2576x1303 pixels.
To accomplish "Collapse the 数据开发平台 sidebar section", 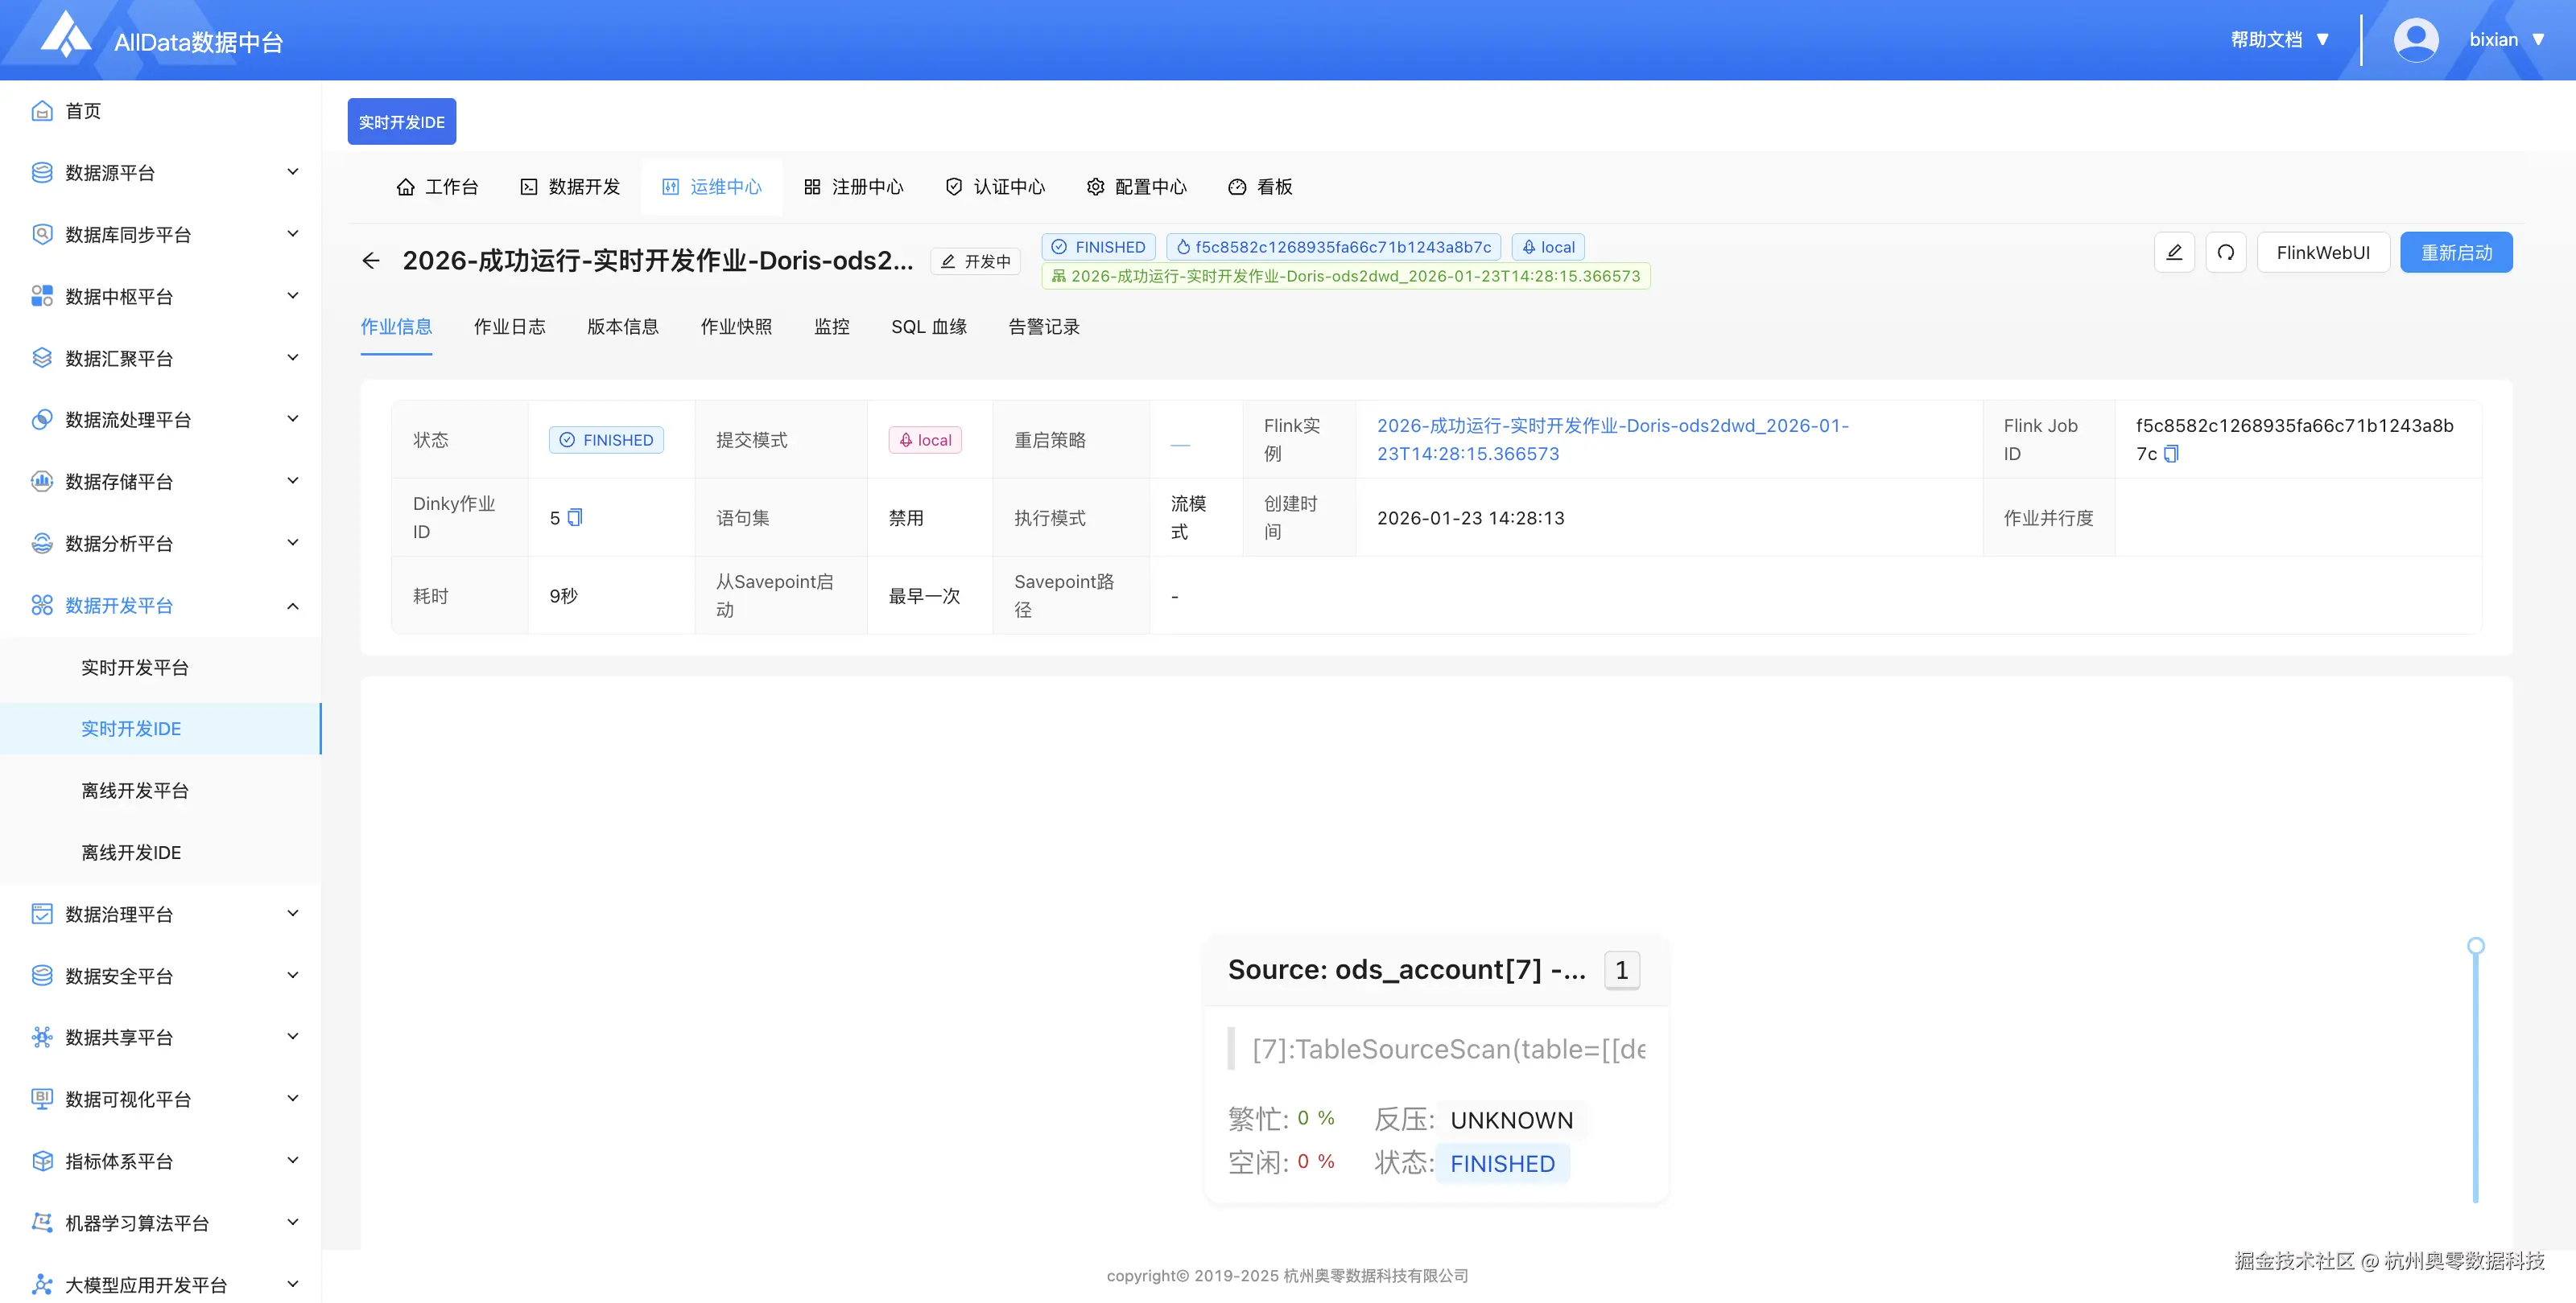I will pos(292,606).
